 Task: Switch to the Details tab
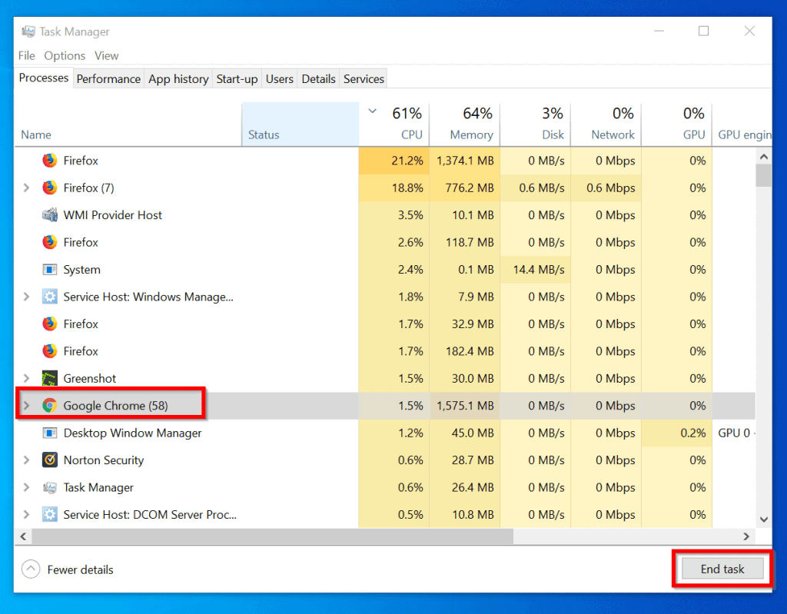point(318,79)
